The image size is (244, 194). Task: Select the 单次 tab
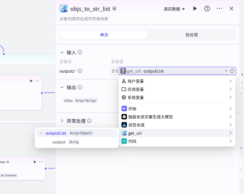104,35
